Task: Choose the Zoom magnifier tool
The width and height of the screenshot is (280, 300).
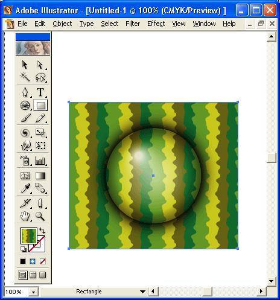Action: pyautogui.click(x=40, y=216)
